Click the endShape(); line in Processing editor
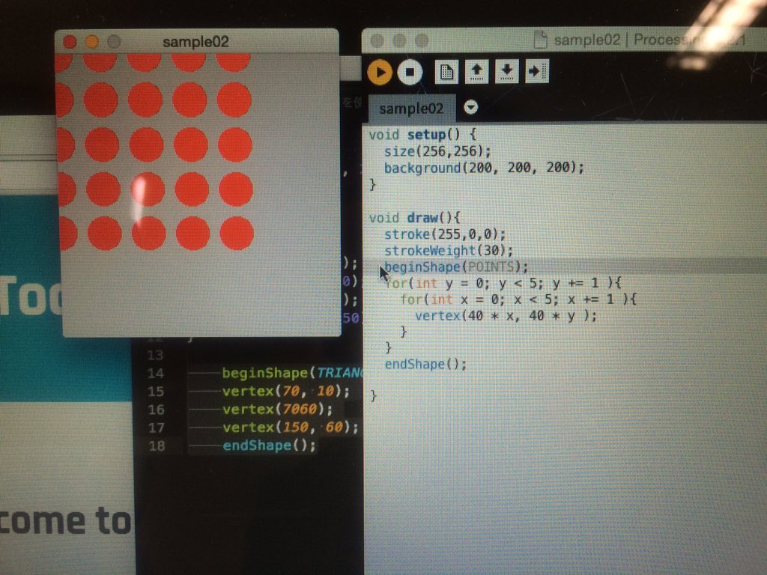The height and width of the screenshot is (575, 767). [425, 364]
